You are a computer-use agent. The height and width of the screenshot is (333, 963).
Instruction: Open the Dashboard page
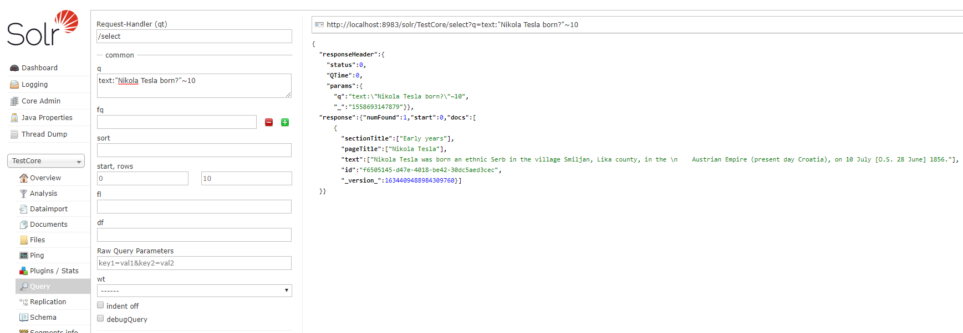click(x=39, y=68)
